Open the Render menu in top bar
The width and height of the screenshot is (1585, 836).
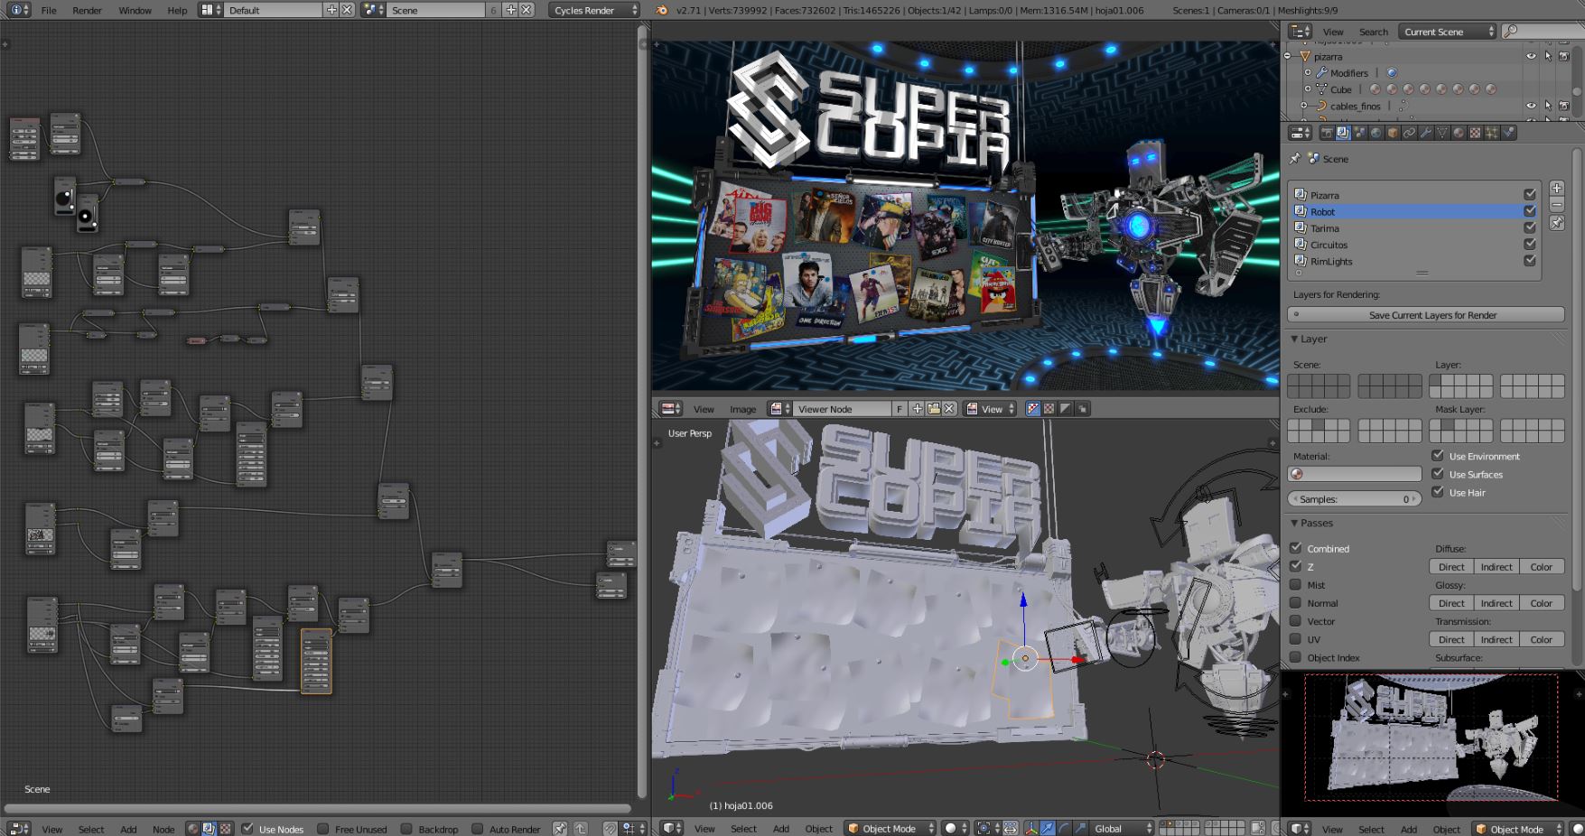coord(87,10)
